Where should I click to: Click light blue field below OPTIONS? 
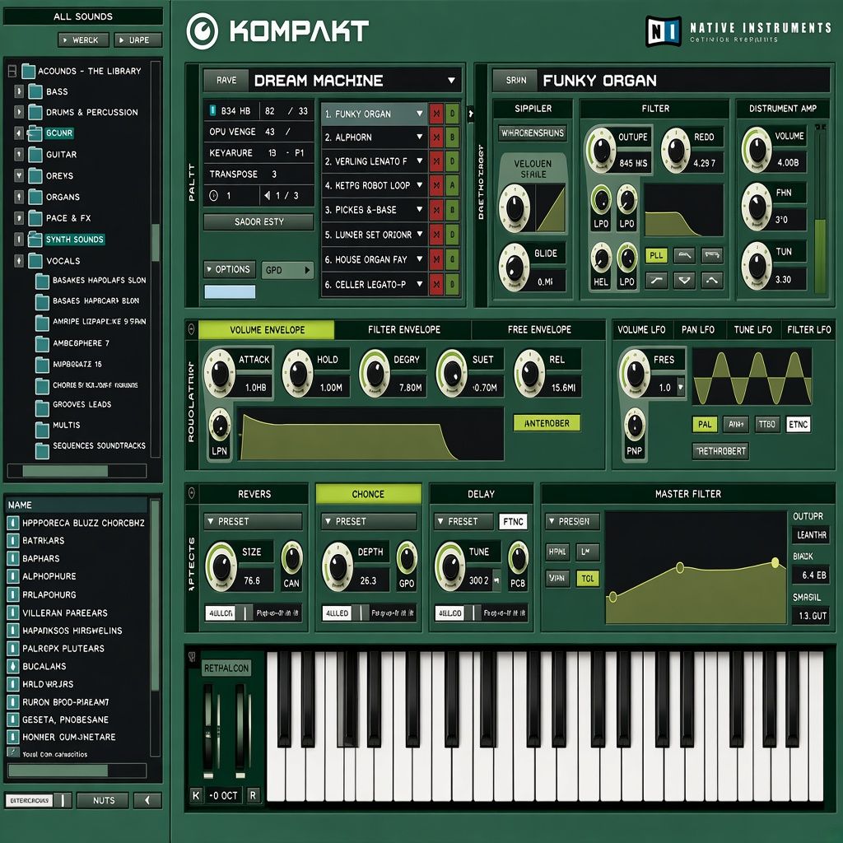click(230, 292)
